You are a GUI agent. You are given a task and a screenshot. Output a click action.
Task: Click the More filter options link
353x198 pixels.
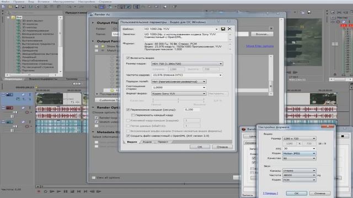pos(260,46)
